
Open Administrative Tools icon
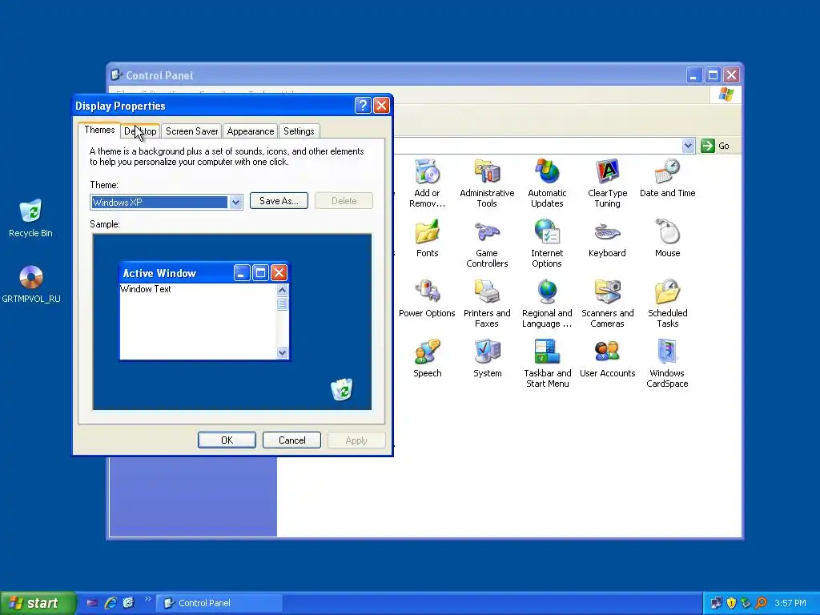click(487, 172)
